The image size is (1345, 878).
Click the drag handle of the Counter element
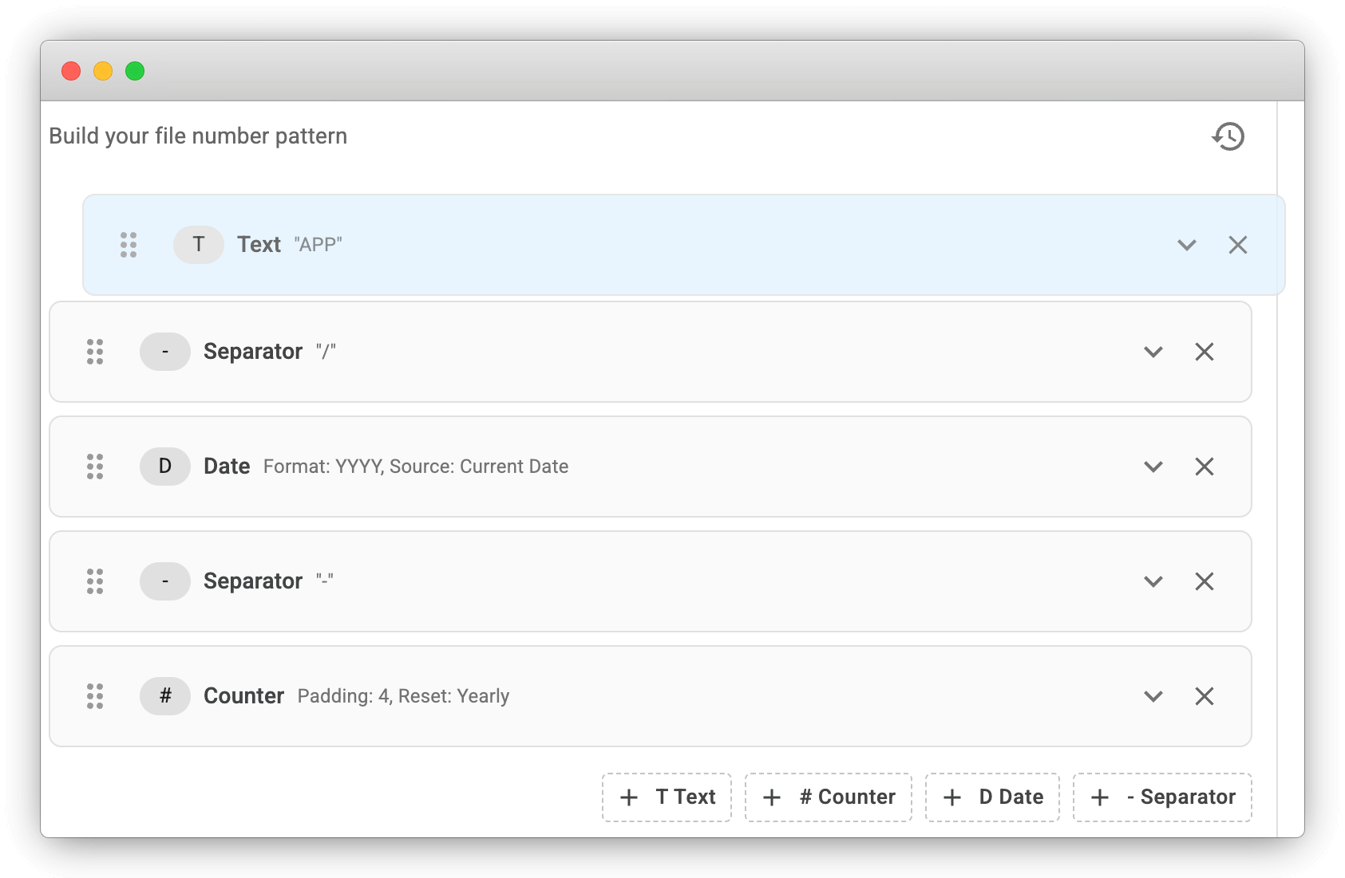point(95,696)
